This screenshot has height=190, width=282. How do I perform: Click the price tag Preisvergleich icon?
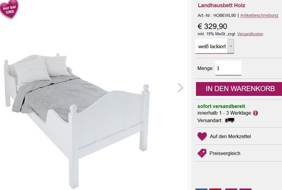[202, 153]
